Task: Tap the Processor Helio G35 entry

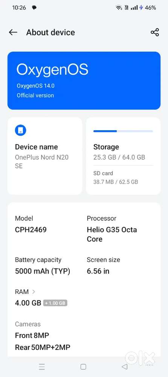Action: (x=112, y=229)
